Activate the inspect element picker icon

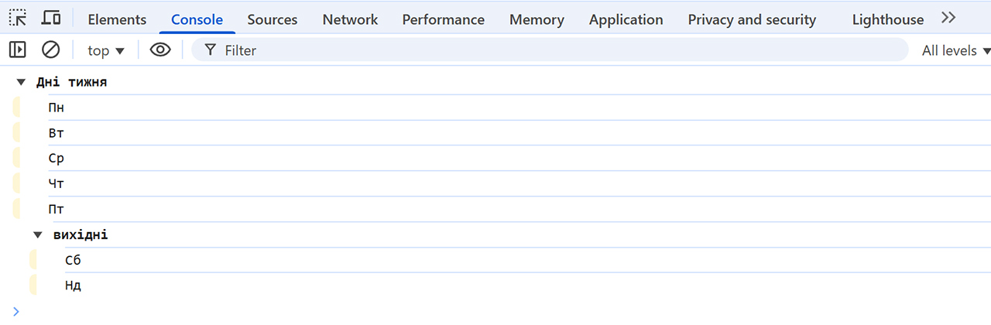18,19
